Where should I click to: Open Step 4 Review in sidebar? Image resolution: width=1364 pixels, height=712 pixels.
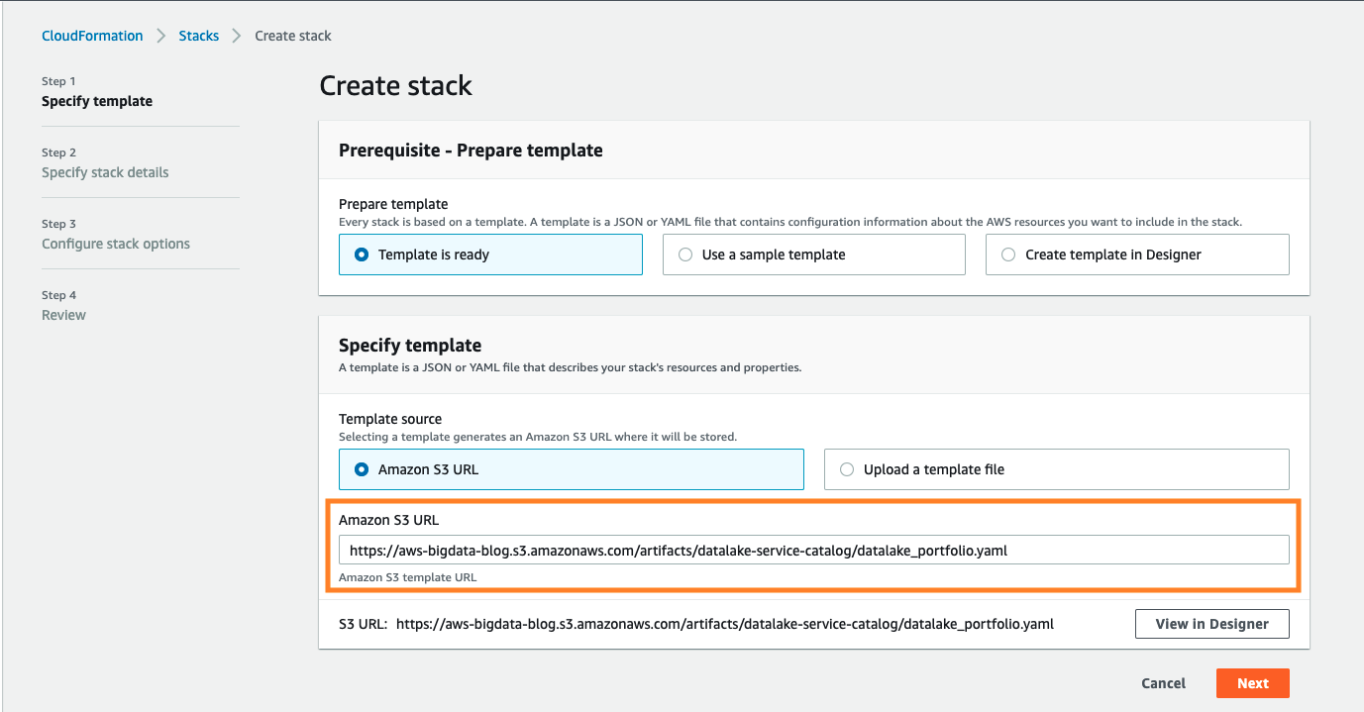tap(63, 315)
